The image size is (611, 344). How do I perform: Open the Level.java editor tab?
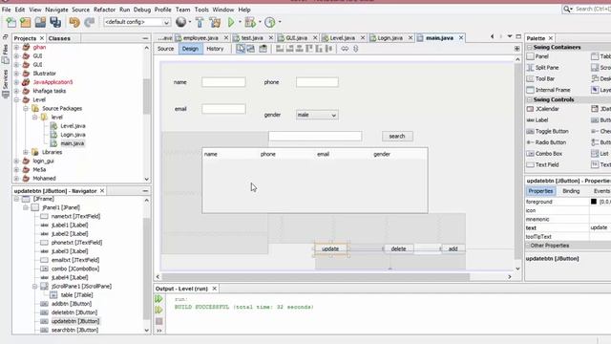pos(342,38)
